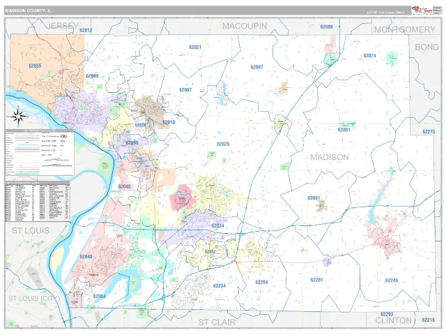Click ZIP code label 62275
The width and height of the screenshot is (446, 335).
[429, 132]
